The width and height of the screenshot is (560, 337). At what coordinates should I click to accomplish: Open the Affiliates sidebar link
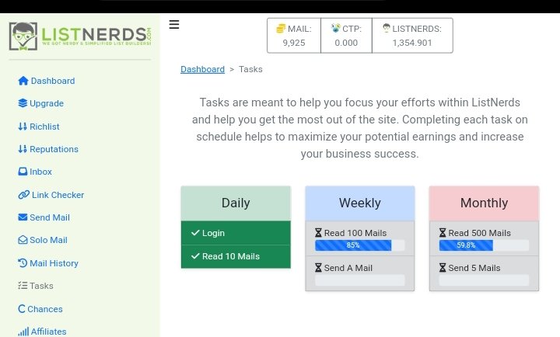tap(42, 332)
